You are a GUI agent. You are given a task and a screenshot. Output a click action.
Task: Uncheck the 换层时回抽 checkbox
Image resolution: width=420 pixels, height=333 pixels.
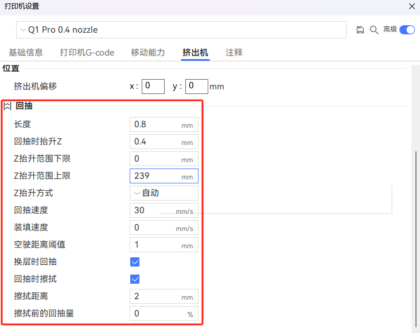(x=135, y=262)
